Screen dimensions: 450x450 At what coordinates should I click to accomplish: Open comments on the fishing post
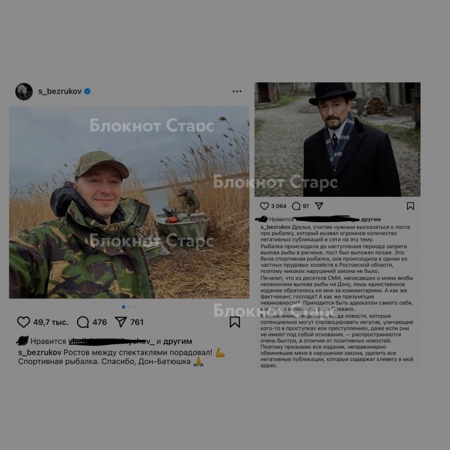[83, 322]
